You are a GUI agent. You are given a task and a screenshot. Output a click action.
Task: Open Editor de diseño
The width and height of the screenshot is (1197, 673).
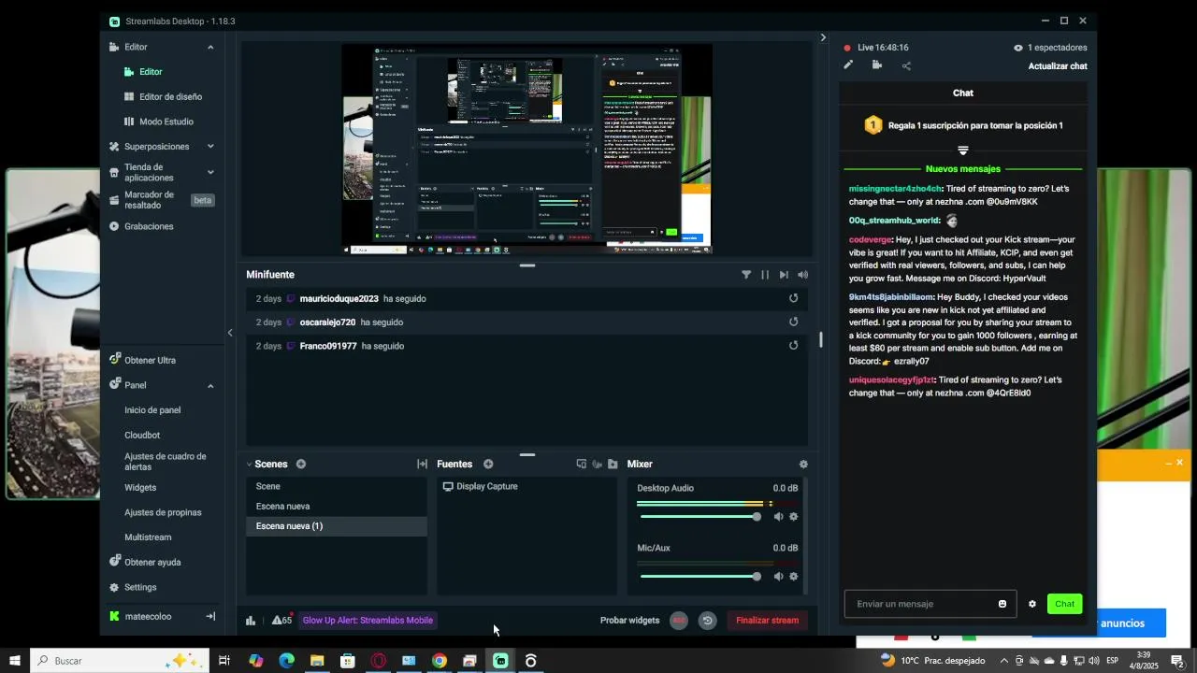pyautogui.click(x=170, y=96)
